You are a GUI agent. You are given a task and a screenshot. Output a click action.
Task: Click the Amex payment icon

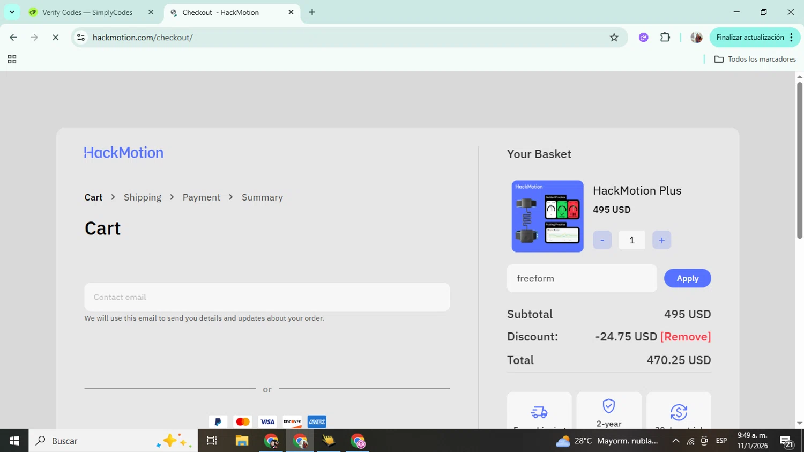[x=317, y=422]
